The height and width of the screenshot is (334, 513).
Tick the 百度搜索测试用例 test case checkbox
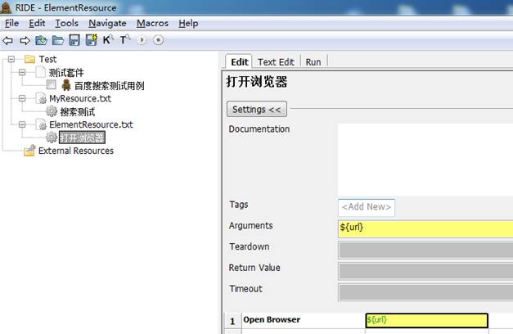(52, 85)
